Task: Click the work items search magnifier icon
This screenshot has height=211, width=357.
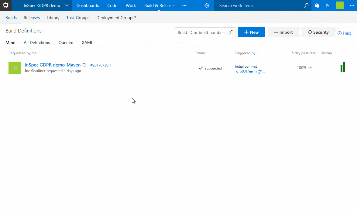Action: pos(306,5)
